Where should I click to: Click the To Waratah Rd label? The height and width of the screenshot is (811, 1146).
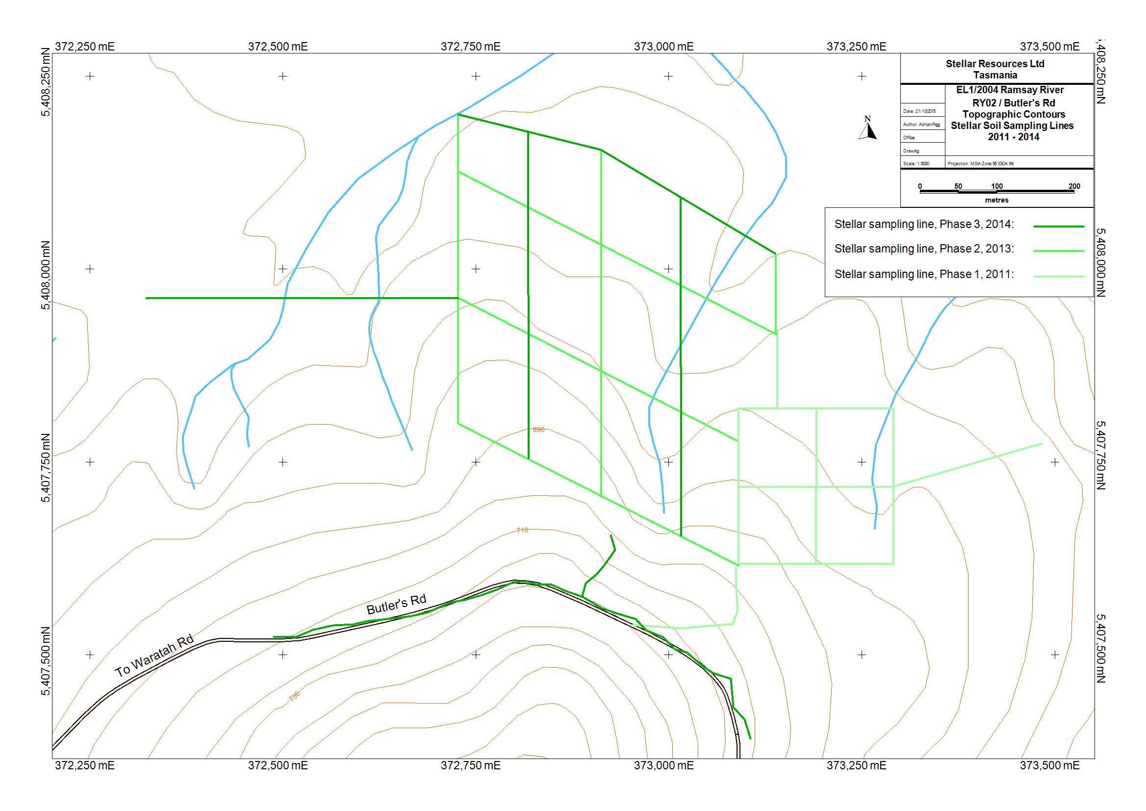click(154, 656)
